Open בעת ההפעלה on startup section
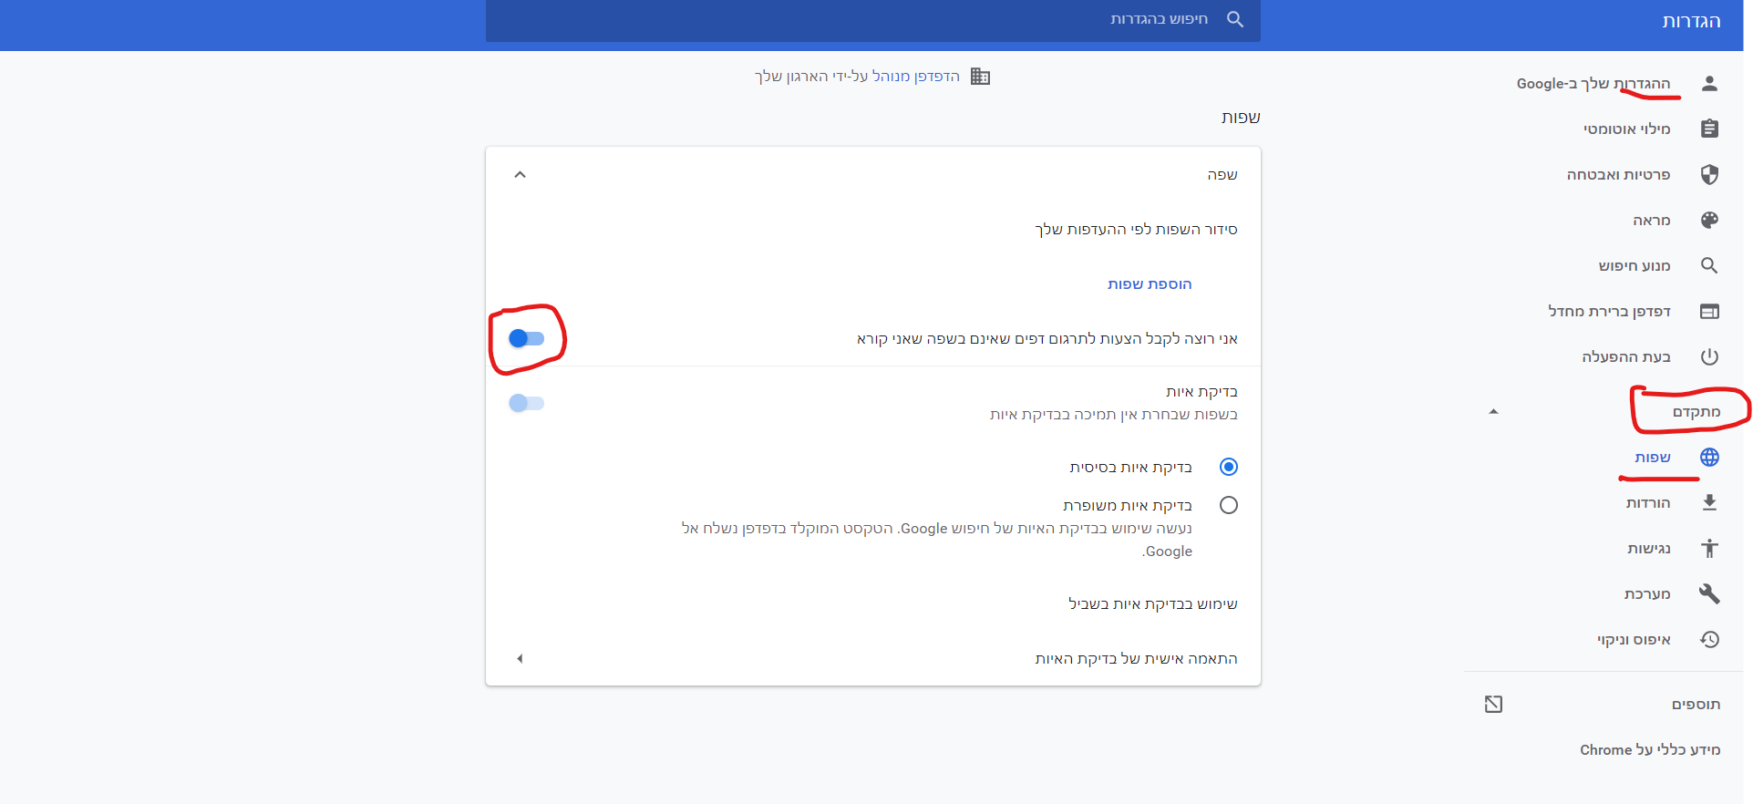This screenshot has width=1753, height=804. [x=1626, y=357]
